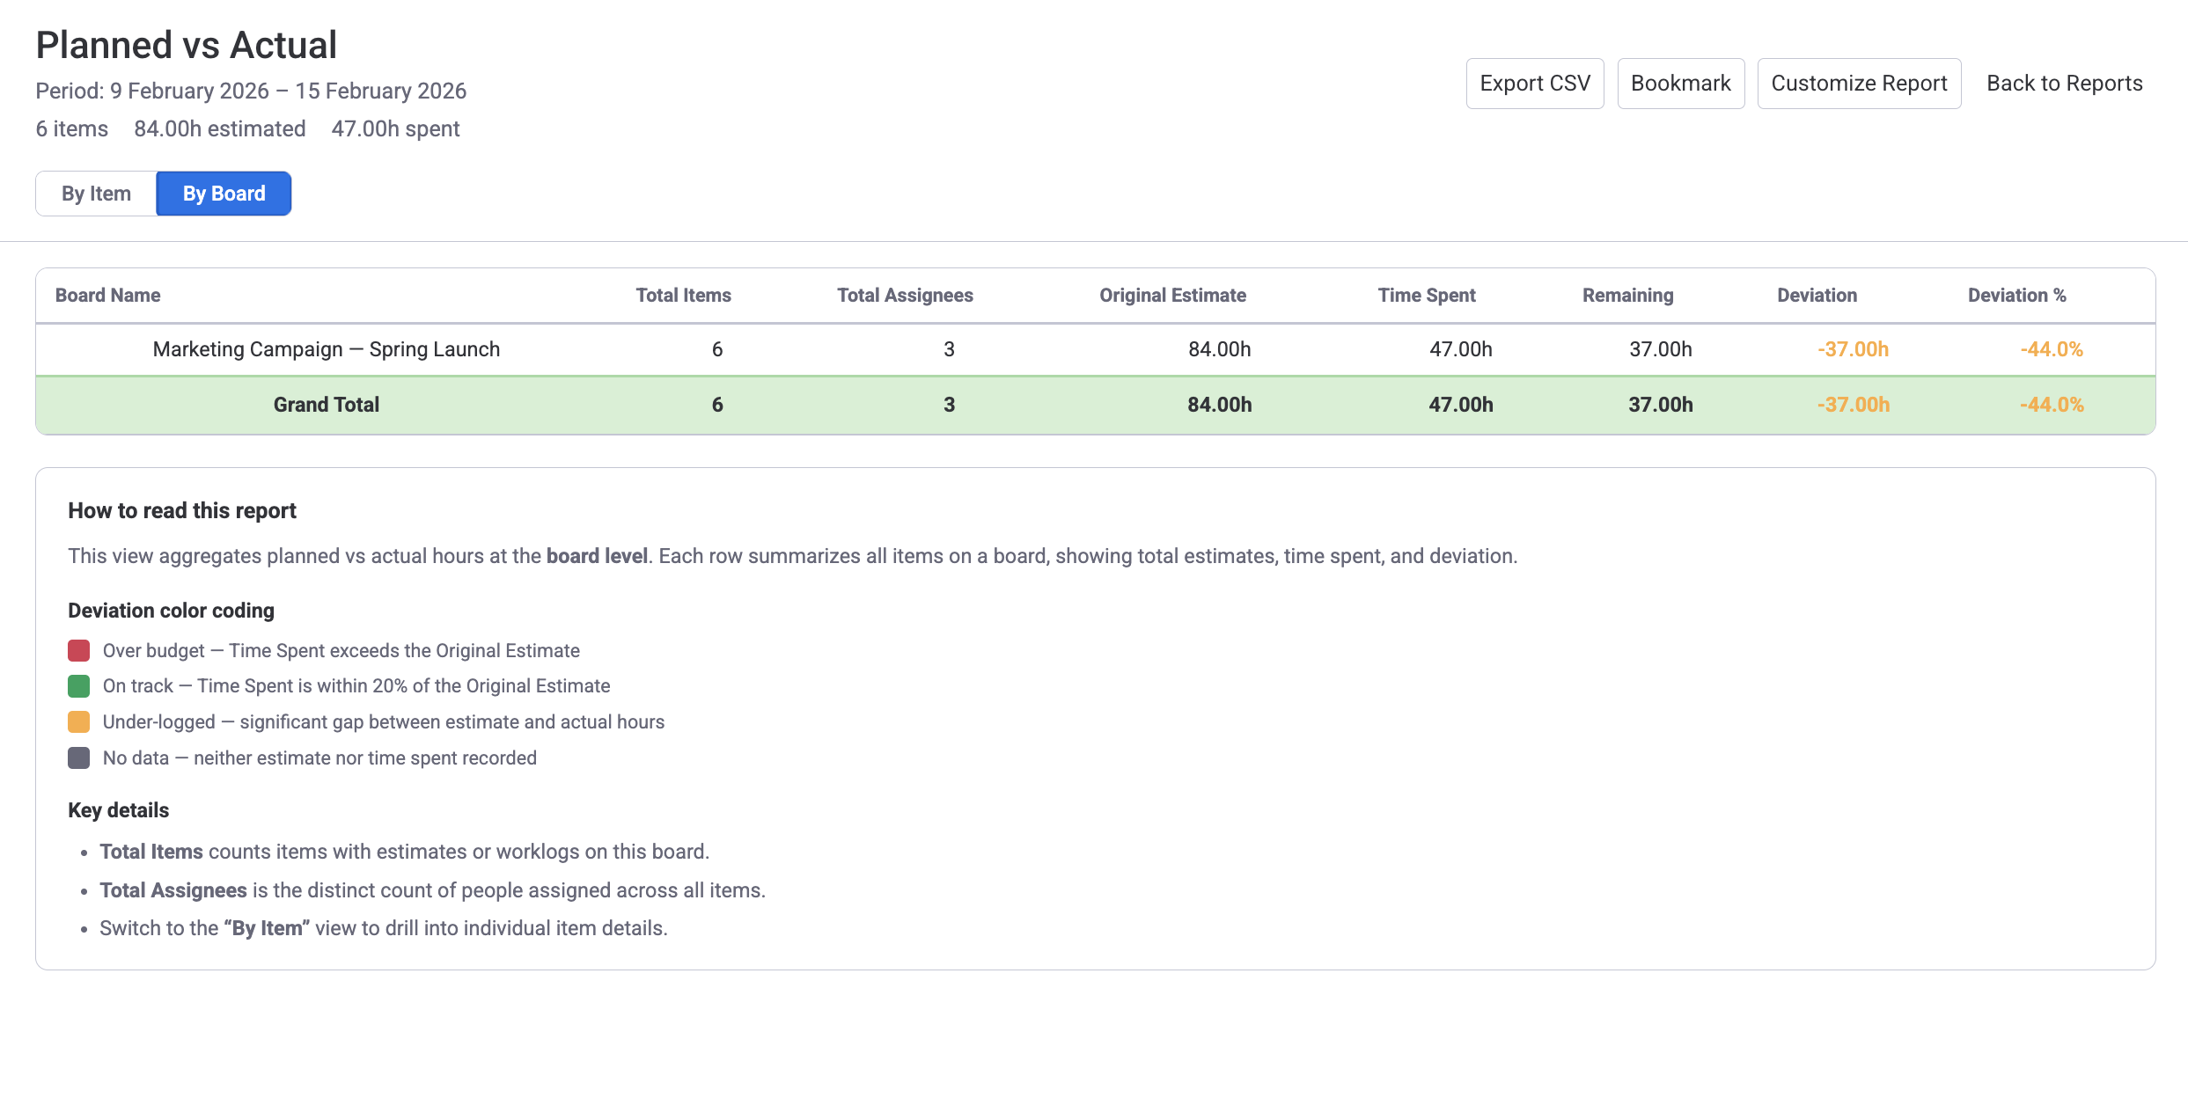Click the -44.0% deviation value for Spring Launch

(2052, 348)
